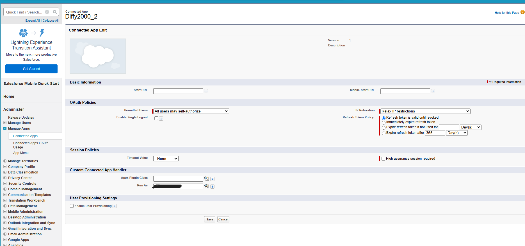
Task: Open Mobile Administration in the sidebar
Action: click(x=26, y=211)
